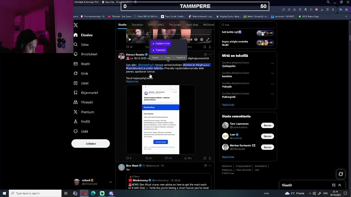Like Kimmo Rousku post
351x197 pixels.
point(168,158)
